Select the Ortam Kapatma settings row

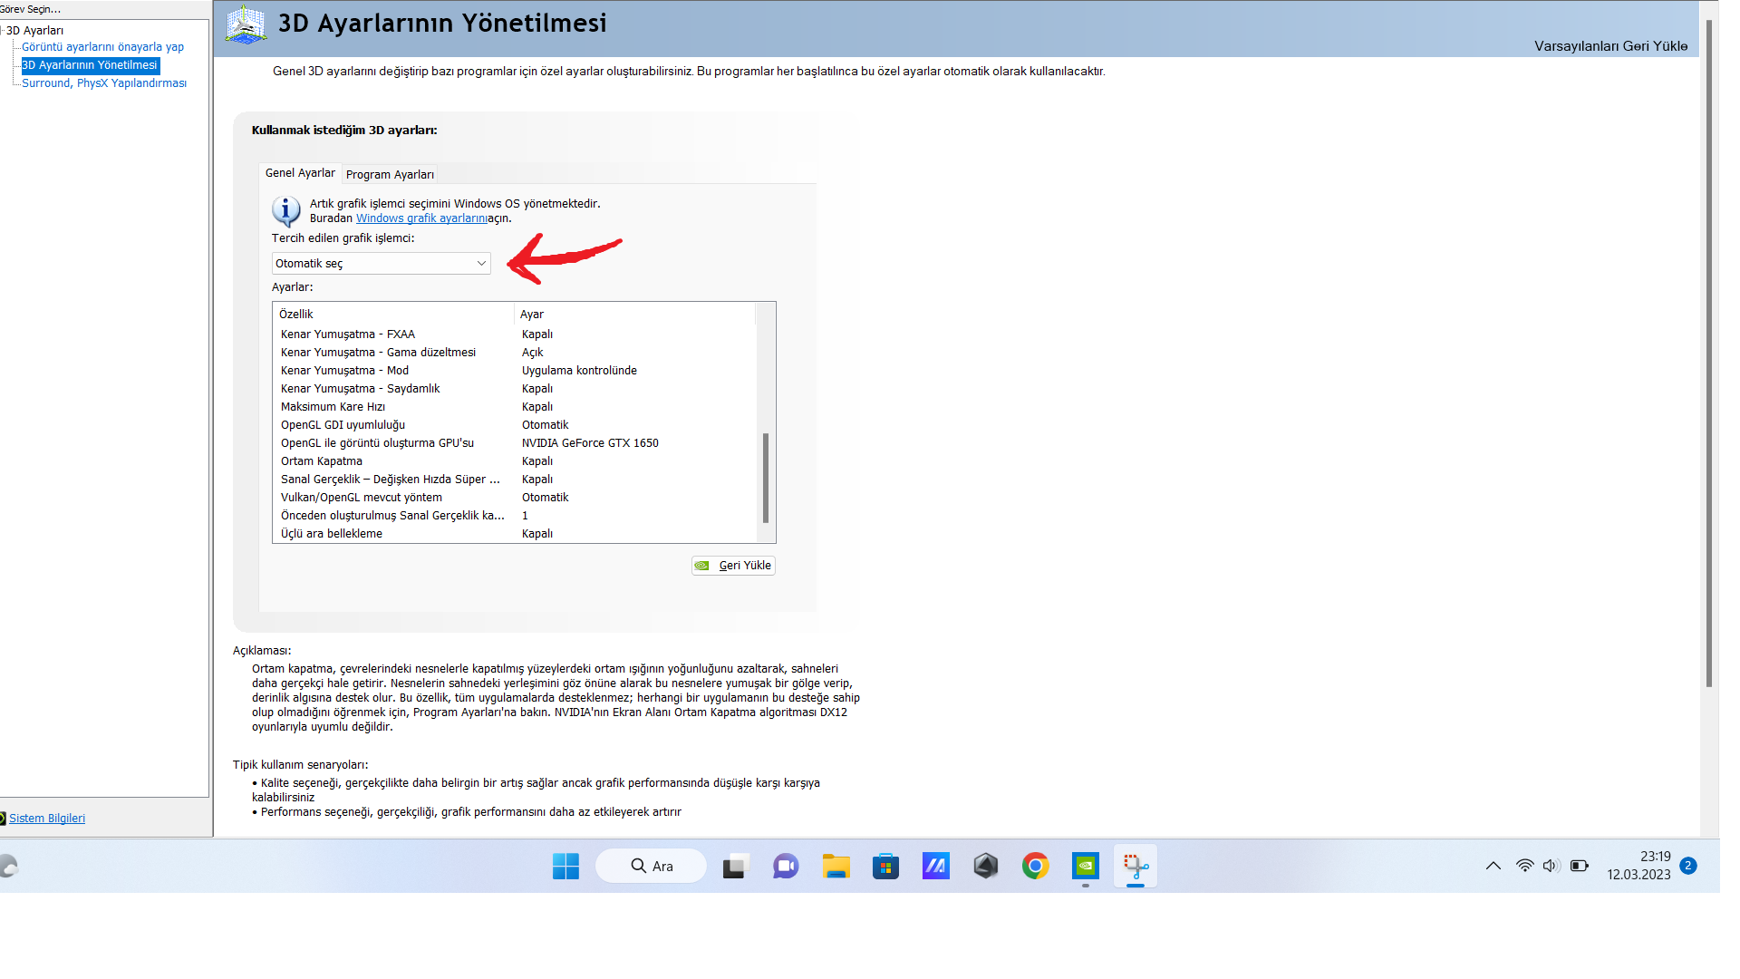[x=322, y=461]
